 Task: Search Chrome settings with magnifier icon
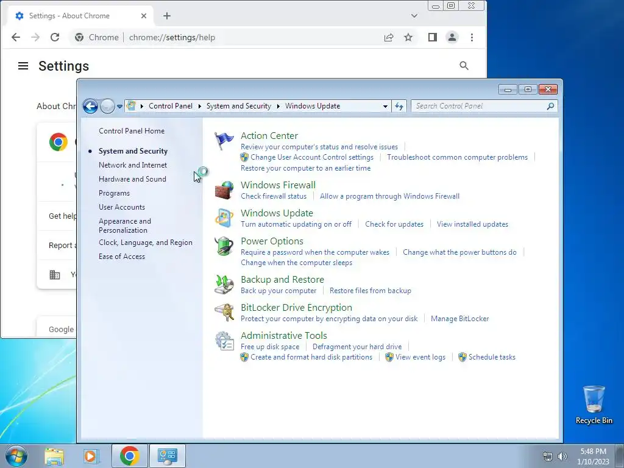[464, 66]
